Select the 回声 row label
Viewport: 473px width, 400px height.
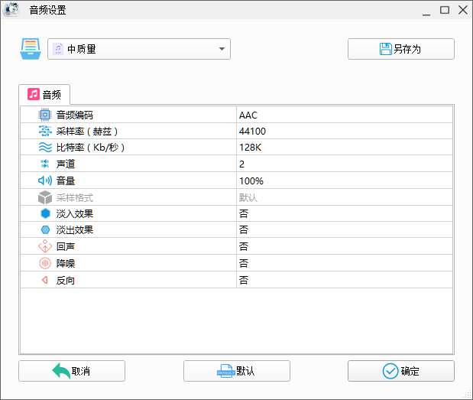(x=66, y=246)
